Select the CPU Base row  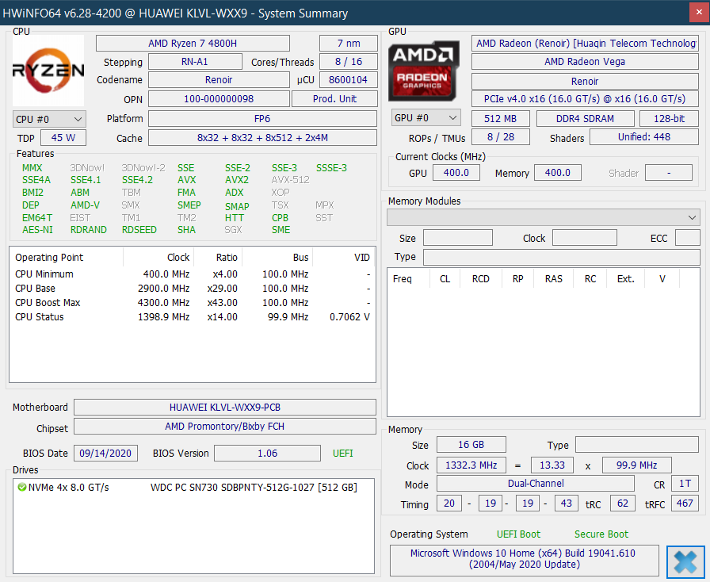click(x=193, y=289)
